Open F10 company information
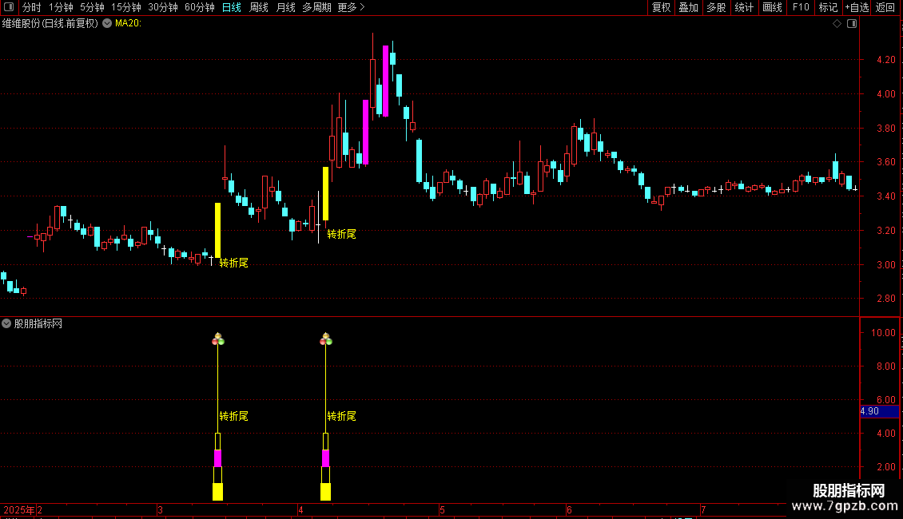The height and width of the screenshot is (519, 903). [x=801, y=7]
